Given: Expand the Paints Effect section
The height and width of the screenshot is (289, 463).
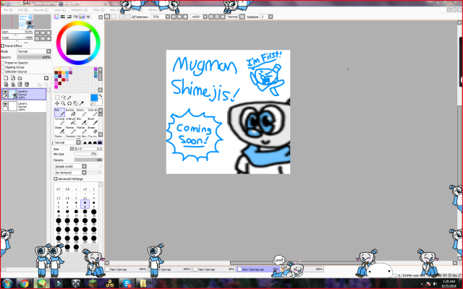Looking at the screenshot, I should click(x=3, y=46).
